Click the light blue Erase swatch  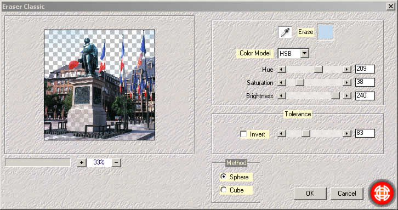[x=326, y=32]
